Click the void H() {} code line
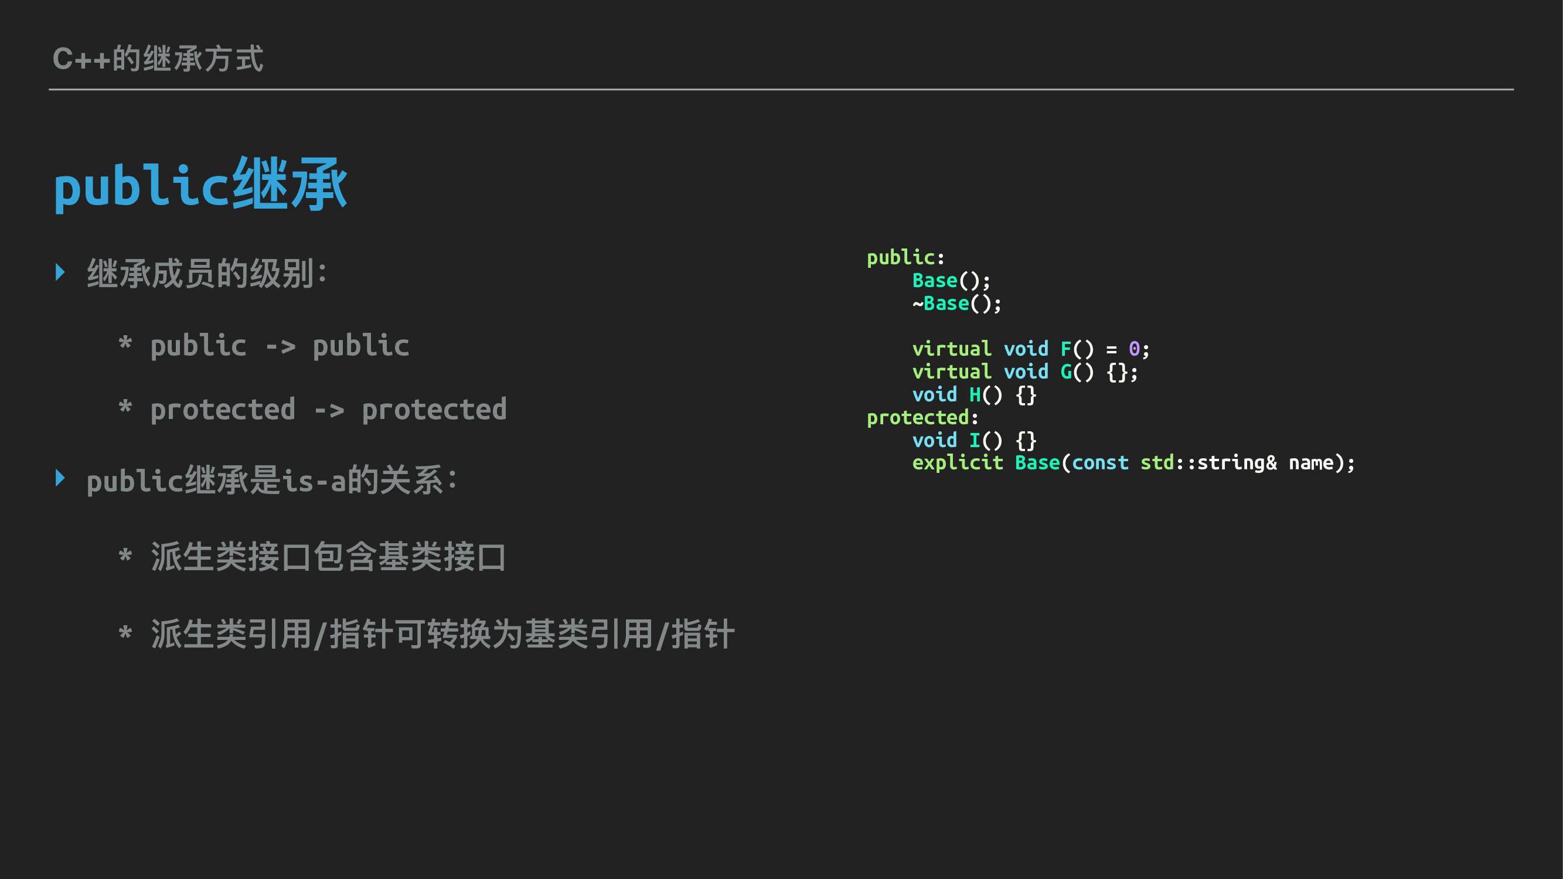The width and height of the screenshot is (1563, 879). [974, 395]
